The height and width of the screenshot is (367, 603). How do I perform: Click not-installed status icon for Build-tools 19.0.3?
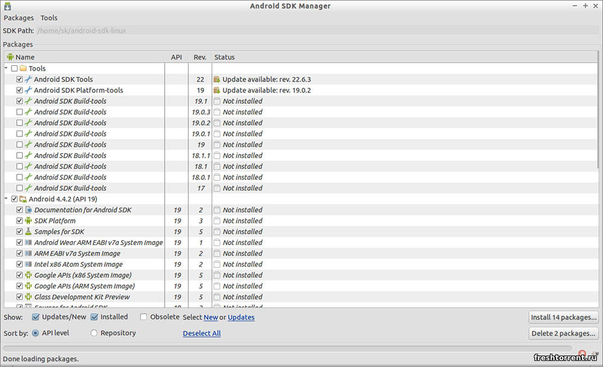coord(217,112)
